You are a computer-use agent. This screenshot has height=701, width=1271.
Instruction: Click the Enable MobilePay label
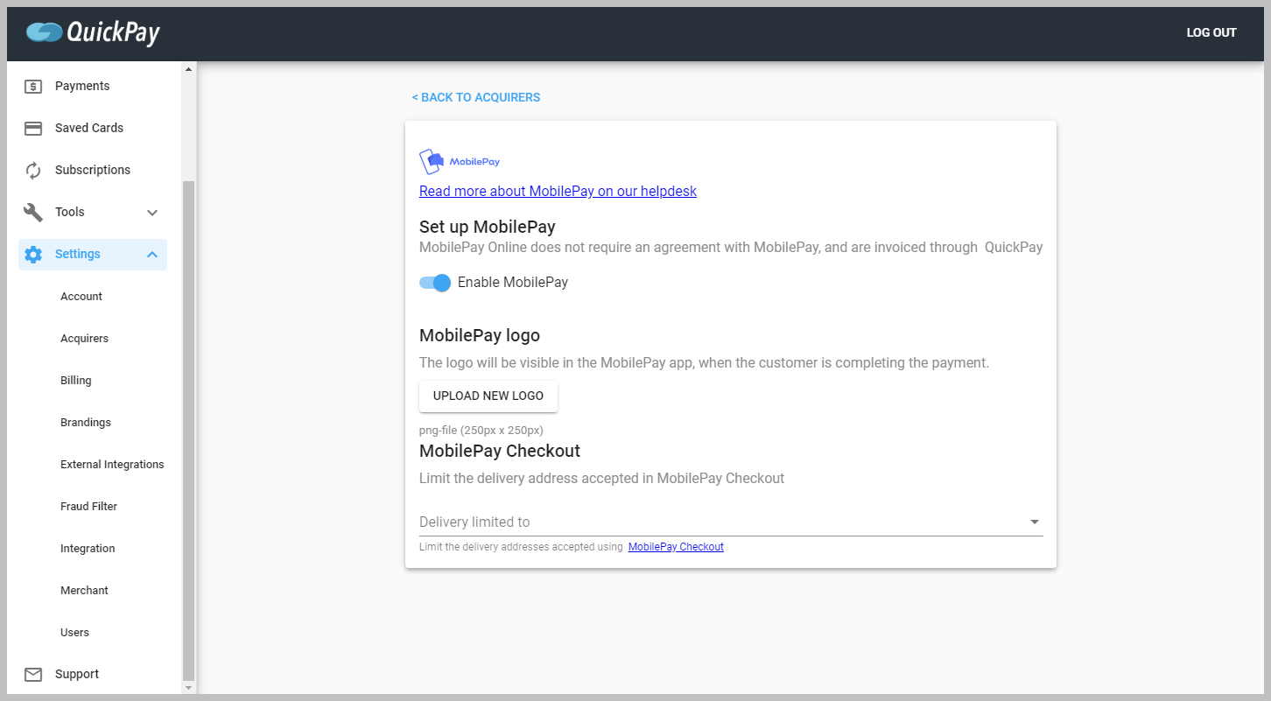tap(513, 283)
